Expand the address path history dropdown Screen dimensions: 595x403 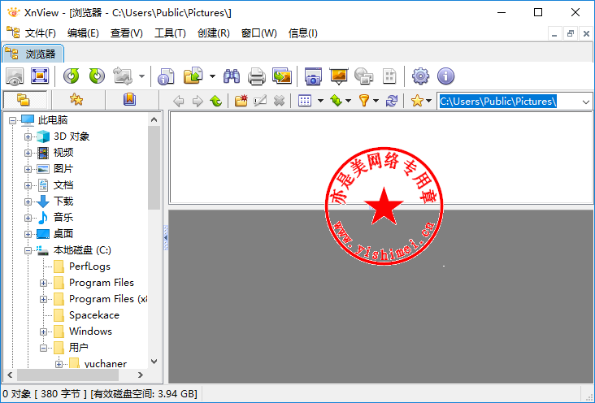click(585, 102)
